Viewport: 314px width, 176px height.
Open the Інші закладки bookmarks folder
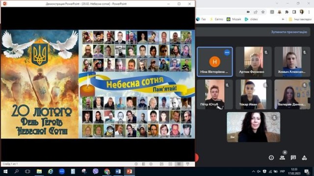tap(300, 19)
